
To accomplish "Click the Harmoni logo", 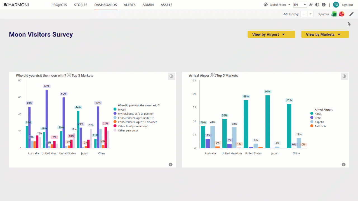I will pos(16,5).
